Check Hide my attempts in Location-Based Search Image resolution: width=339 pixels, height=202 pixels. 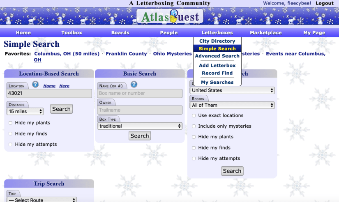tap(10, 145)
